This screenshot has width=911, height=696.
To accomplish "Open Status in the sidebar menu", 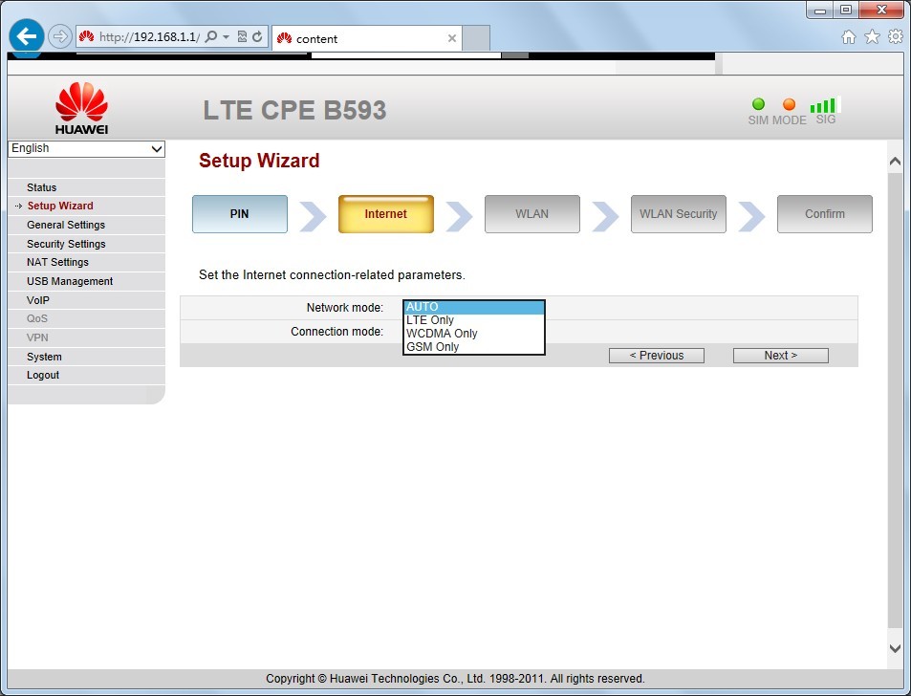I will (x=42, y=187).
